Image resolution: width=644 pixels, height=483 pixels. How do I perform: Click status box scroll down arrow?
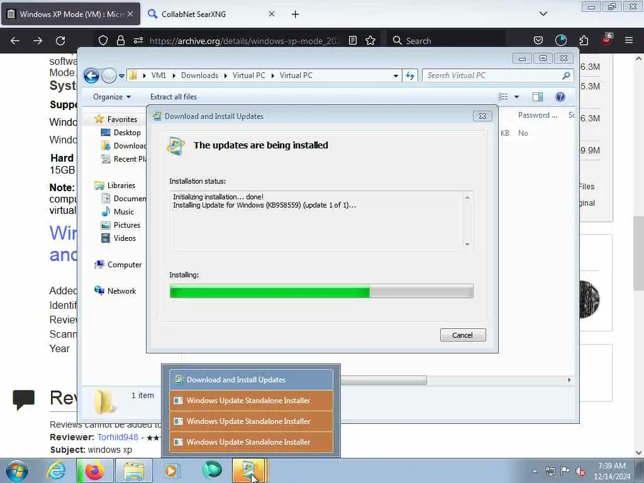[467, 245]
